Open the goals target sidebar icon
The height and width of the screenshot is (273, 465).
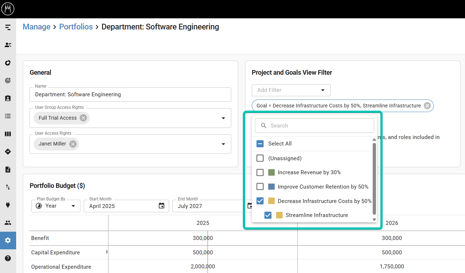[x=8, y=80]
